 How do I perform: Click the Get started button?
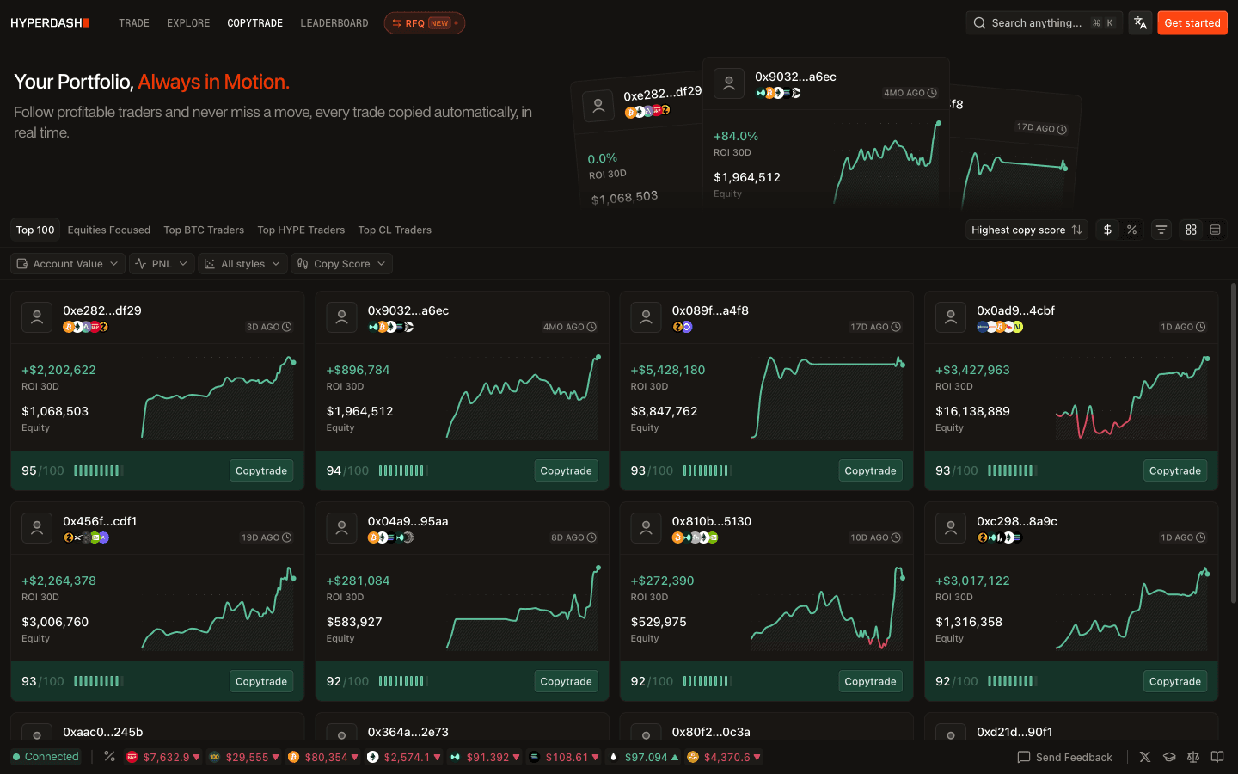1192,23
